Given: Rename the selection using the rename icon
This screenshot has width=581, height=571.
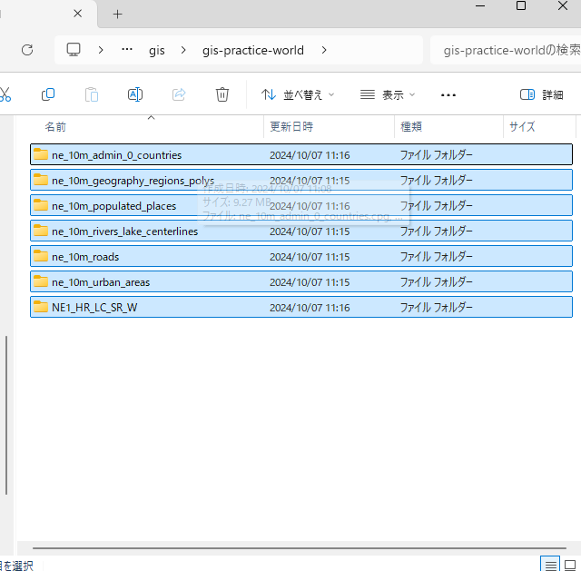Looking at the screenshot, I should (x=135, y=94).
